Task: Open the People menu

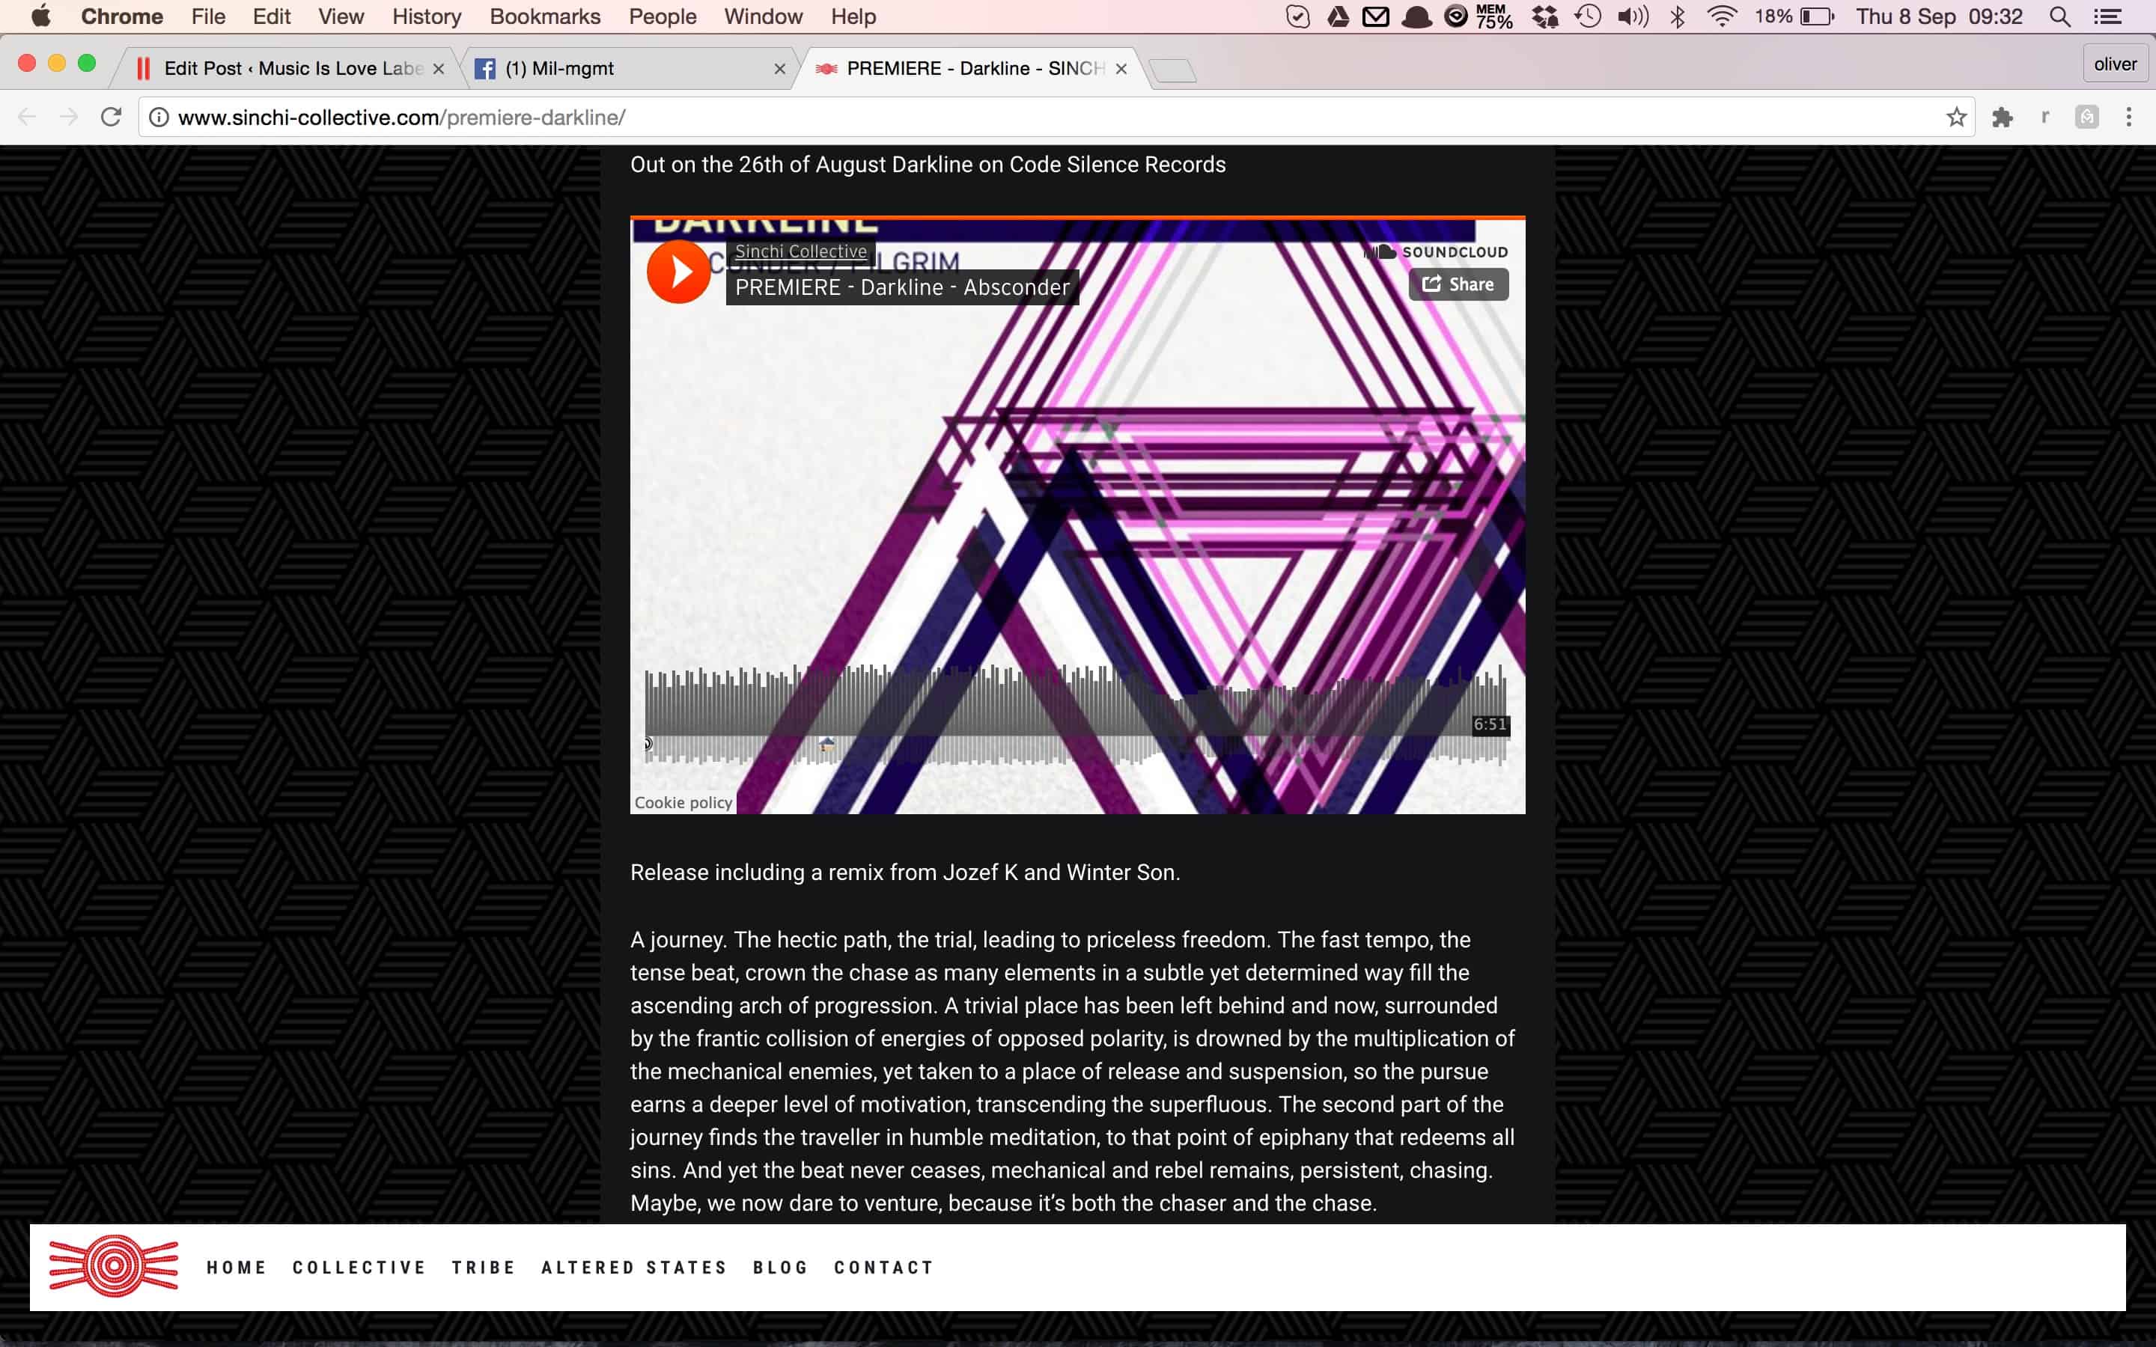Action: point(662,16)
